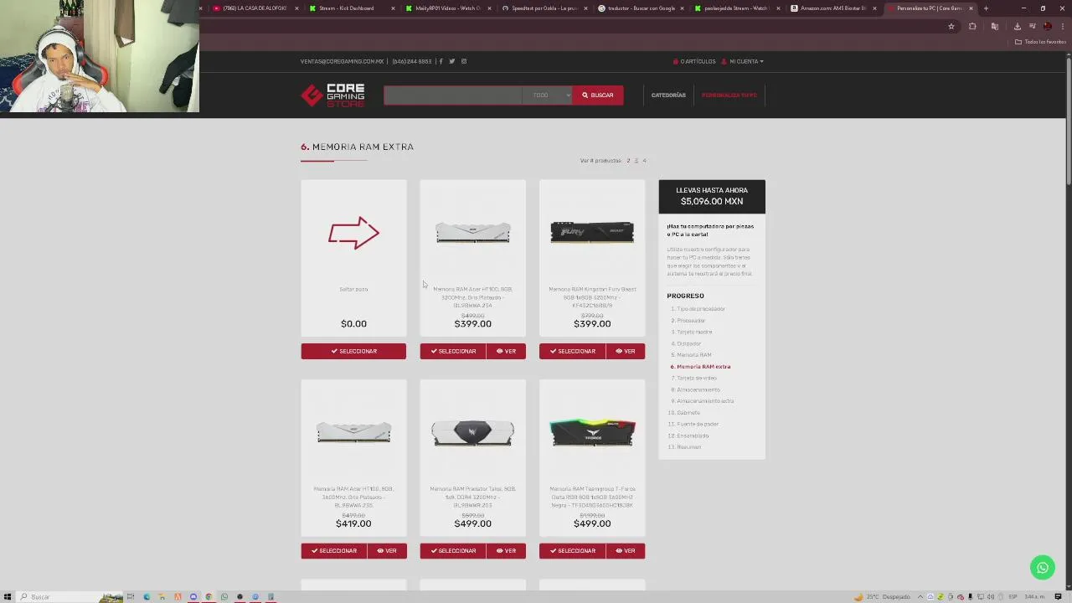The image size is (1072, 603).
Task: Open the WhatsApp chat bubble
Action: (x=1043, y=568)
